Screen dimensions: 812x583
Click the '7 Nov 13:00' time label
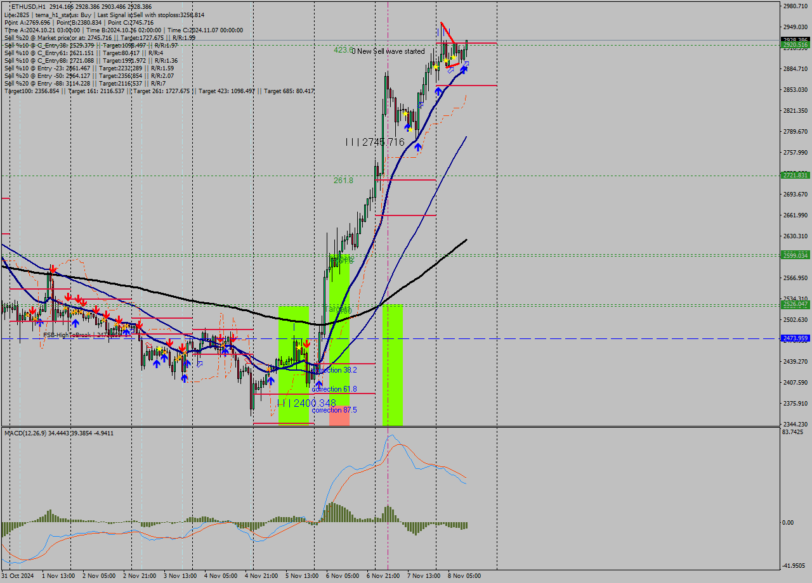[424, 576]
